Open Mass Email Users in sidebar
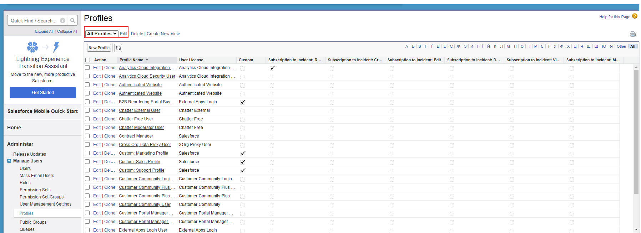Screen dimensions: 641x233 [37, 176]
